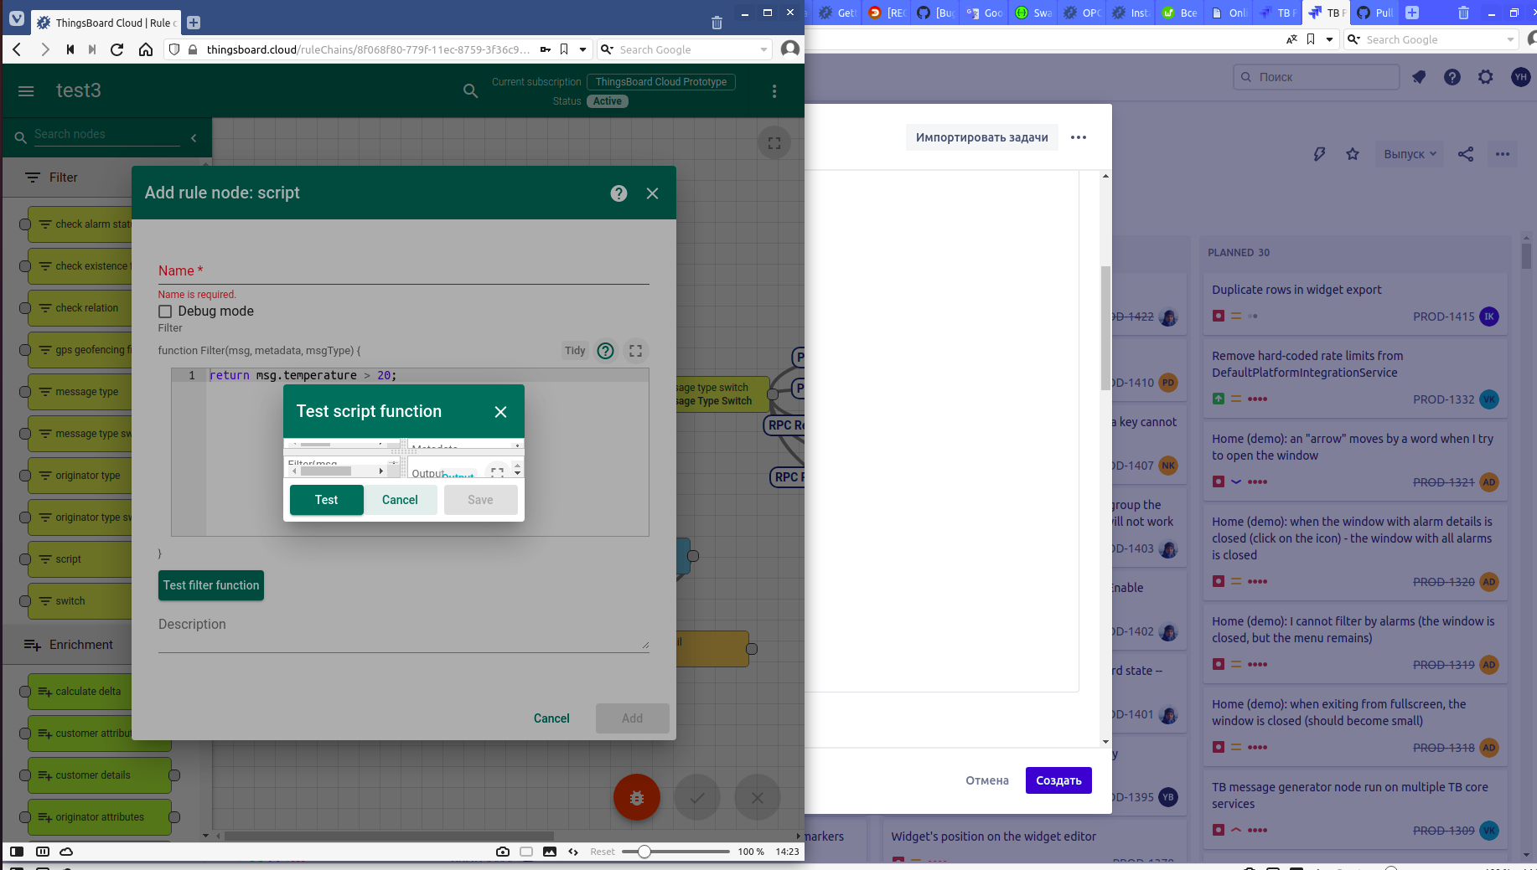
Task: Switch to the OPC browser tab
Action: click(x=1082, y=13)
